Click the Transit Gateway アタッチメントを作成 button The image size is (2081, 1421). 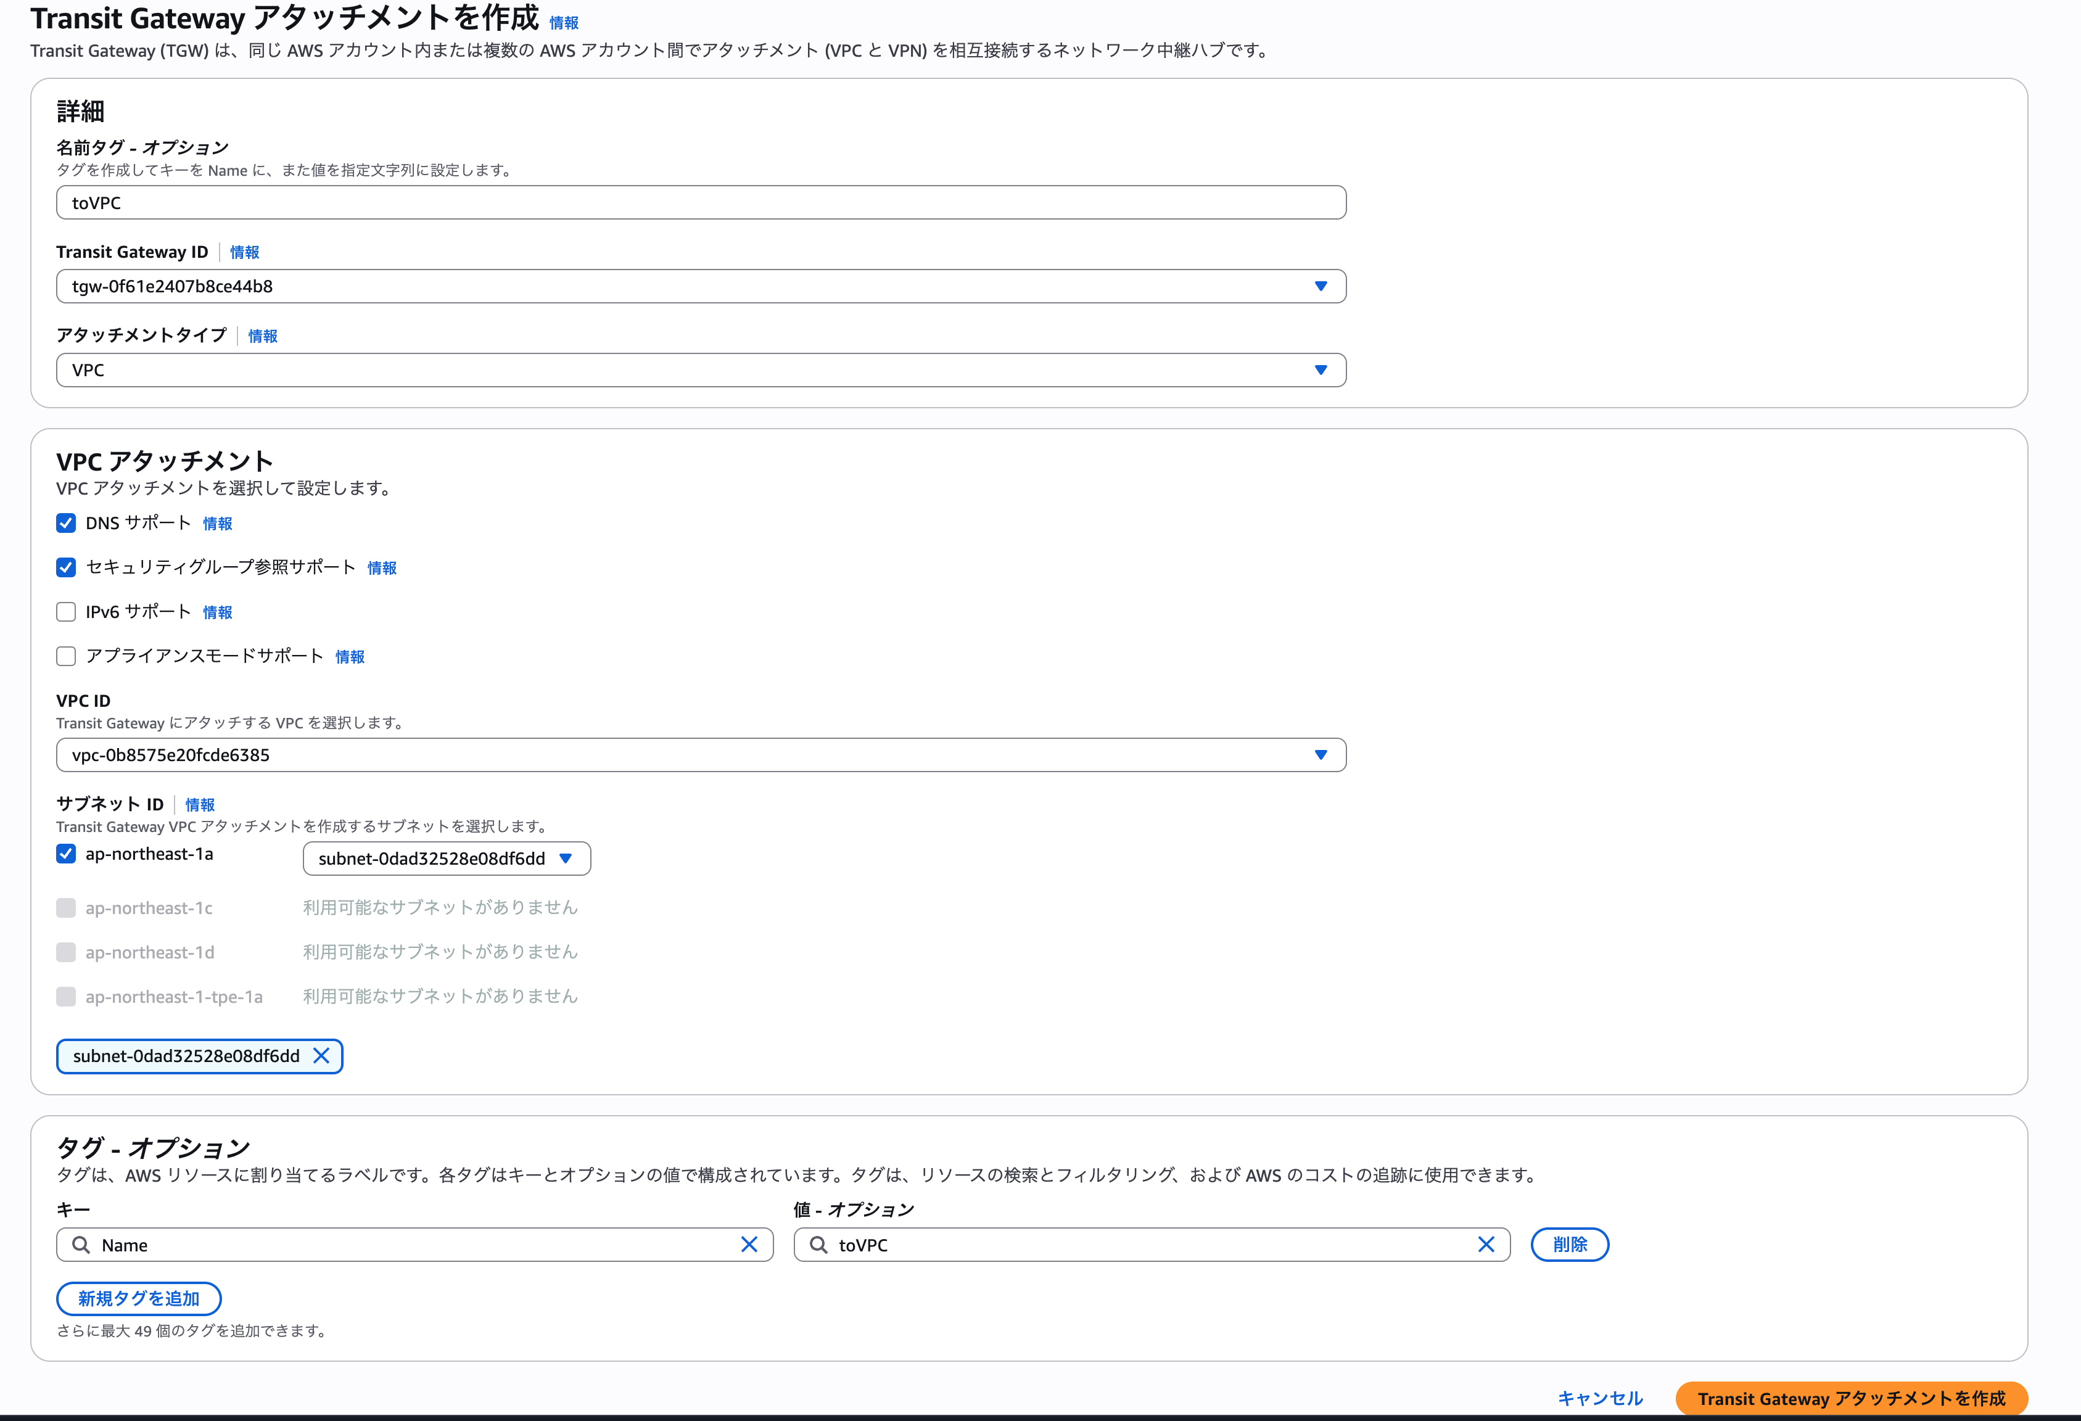click(1852, 1399)
